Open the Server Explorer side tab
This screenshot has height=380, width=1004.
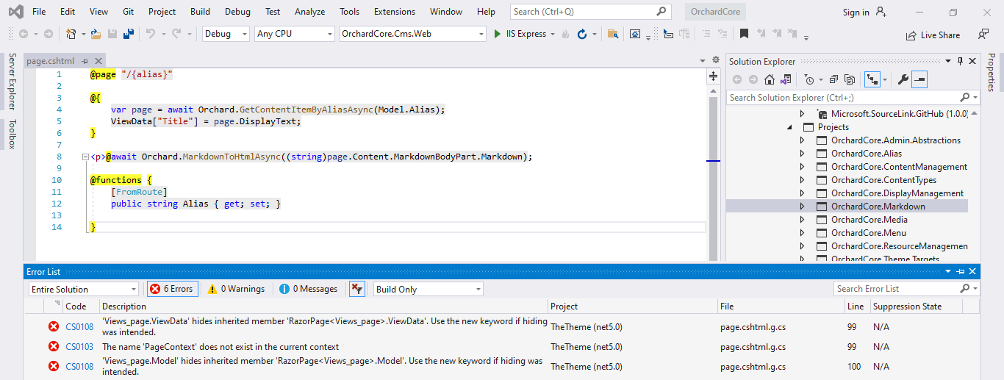[12, 82]
